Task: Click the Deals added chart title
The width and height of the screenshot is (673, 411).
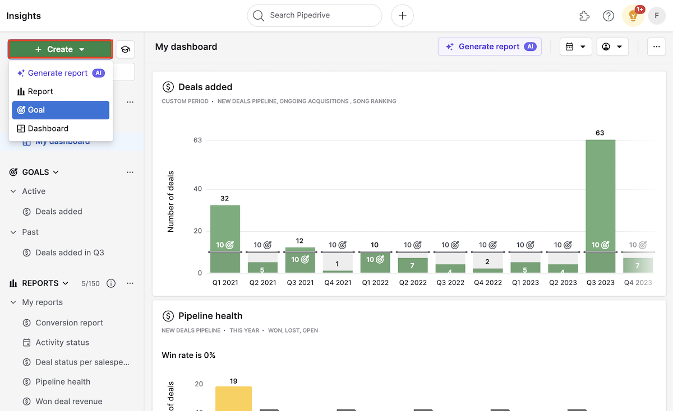Action: (205, 87)
